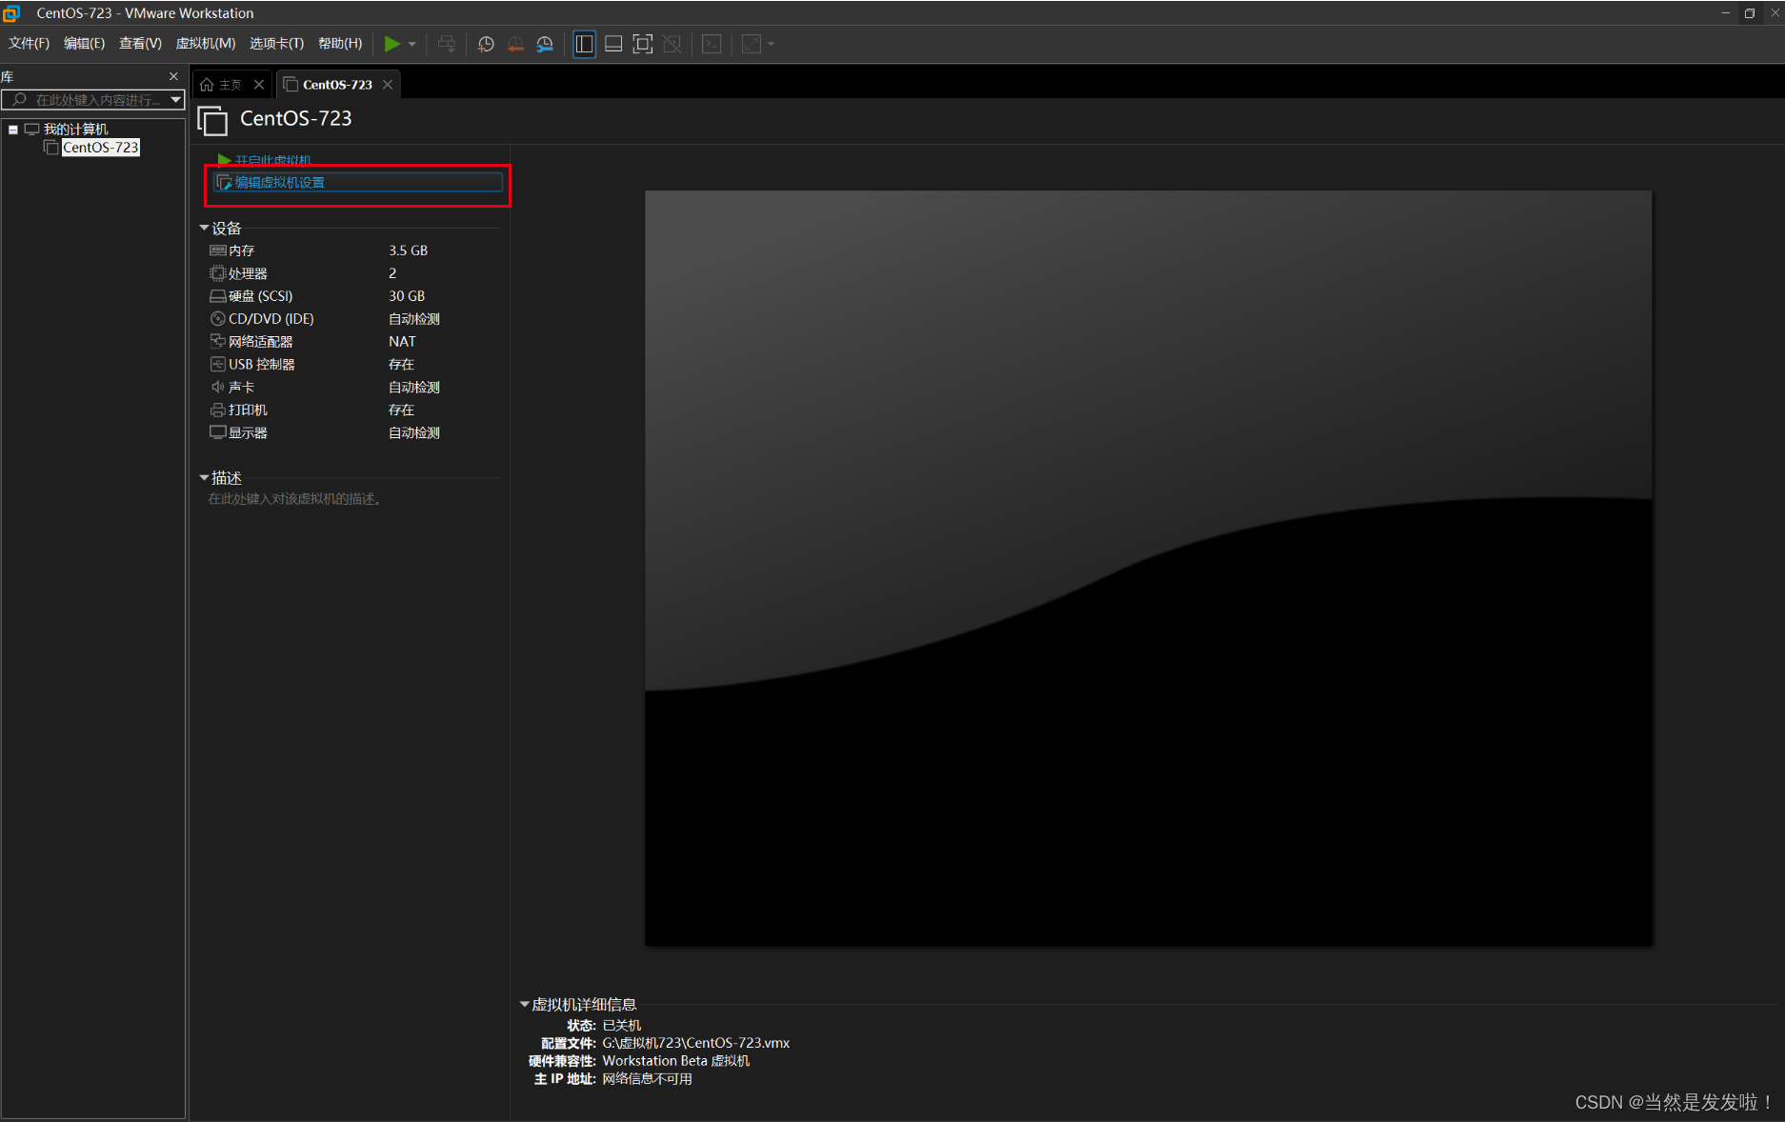Collapse the 描述 section
This screenshot has width=1785, height=1122.
point(204,477)
